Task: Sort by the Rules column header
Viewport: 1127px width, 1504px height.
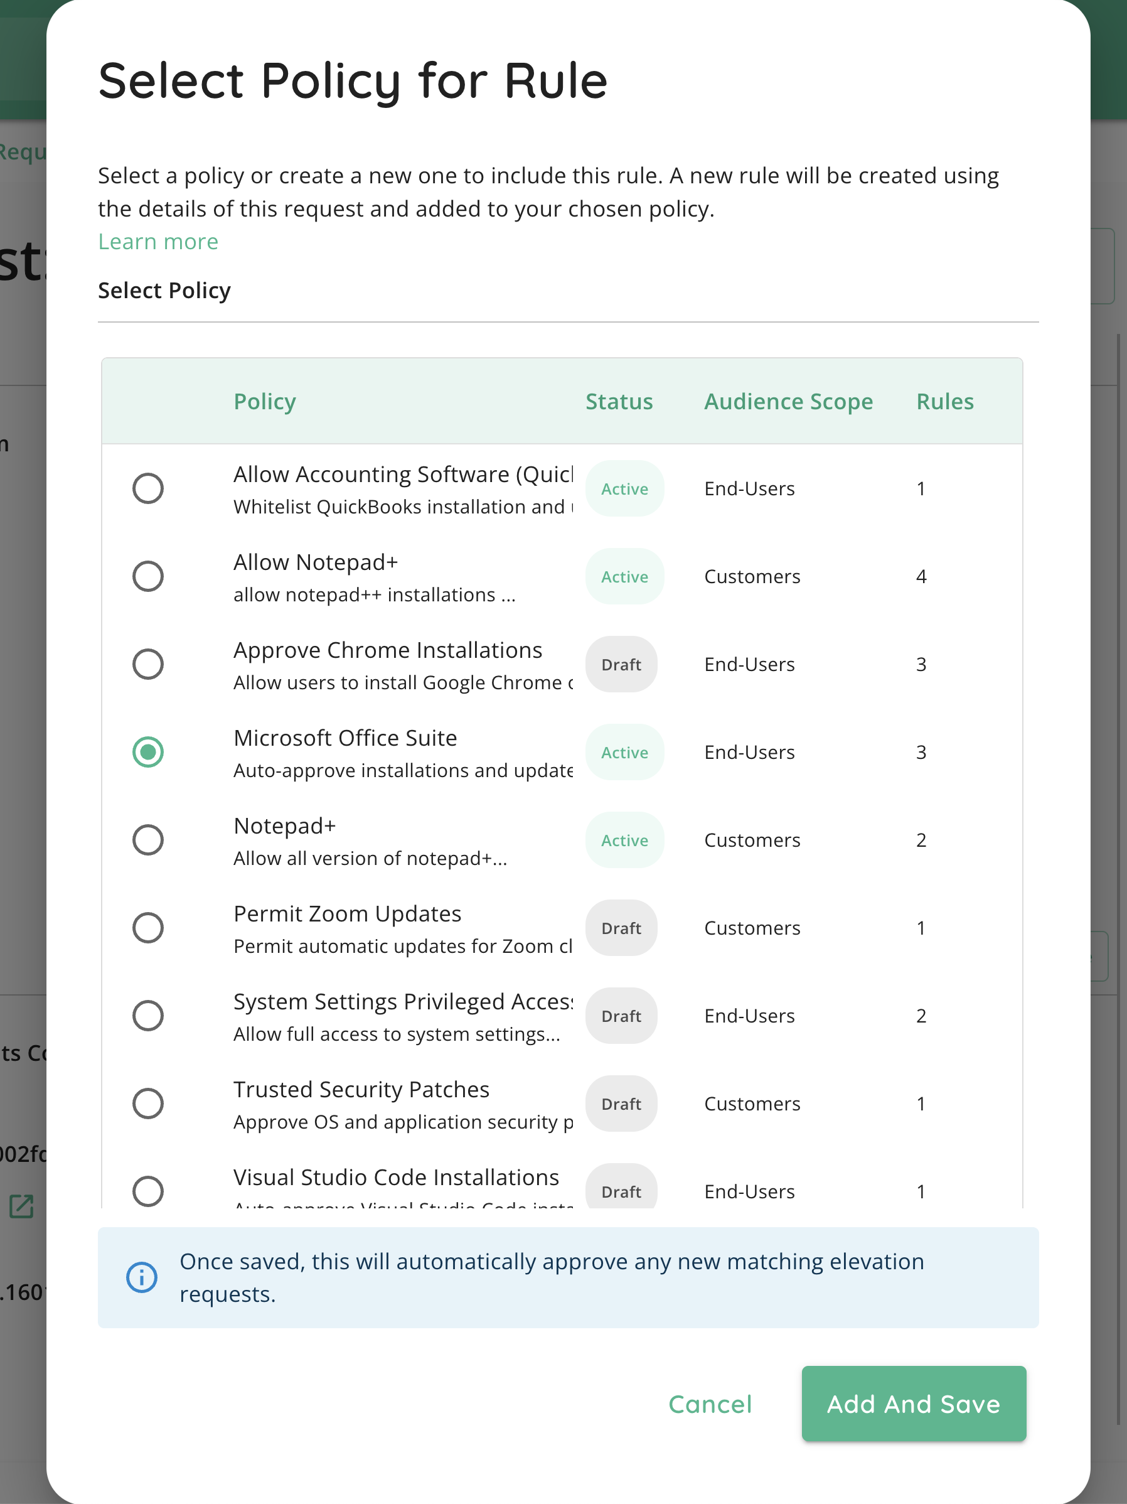Action: point(945,401)
